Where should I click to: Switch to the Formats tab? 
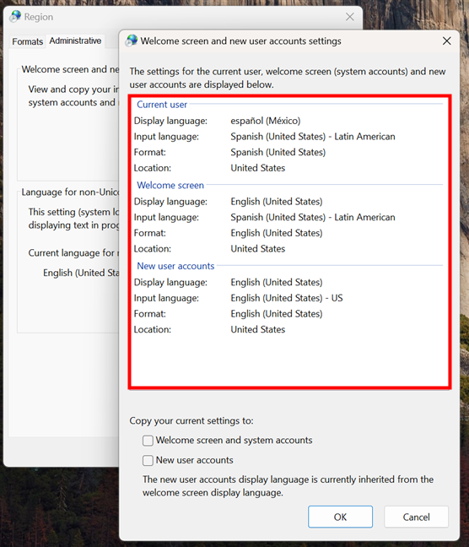tap(27, 41)
